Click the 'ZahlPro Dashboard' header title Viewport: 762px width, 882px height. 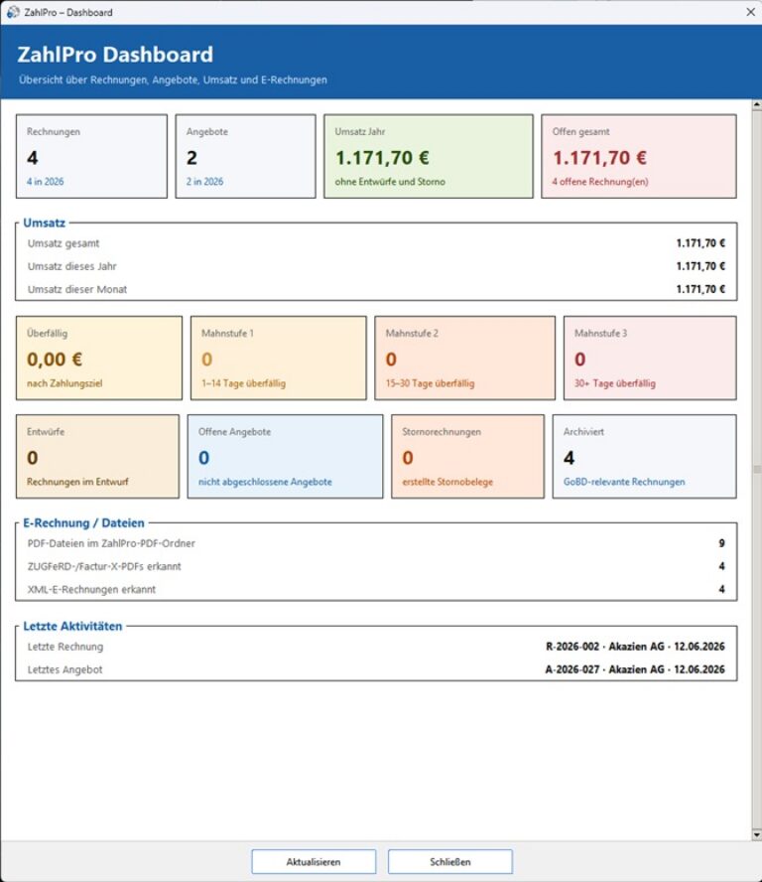pos(115,55)
